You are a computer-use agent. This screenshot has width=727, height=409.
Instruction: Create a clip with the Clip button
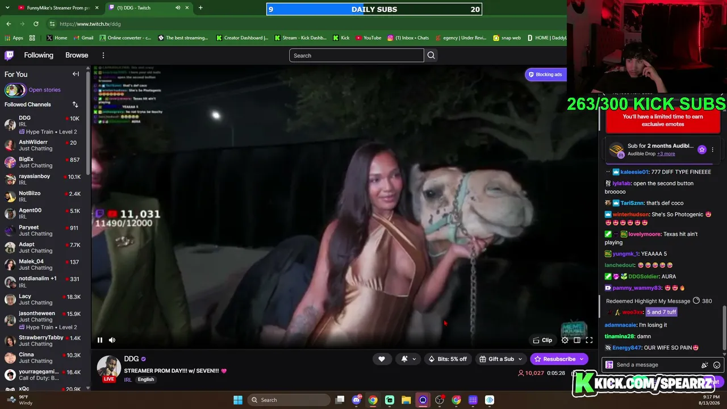point(542,340)
